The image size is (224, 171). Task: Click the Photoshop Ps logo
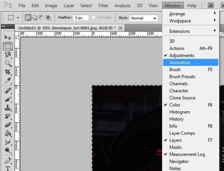[8, 5]
